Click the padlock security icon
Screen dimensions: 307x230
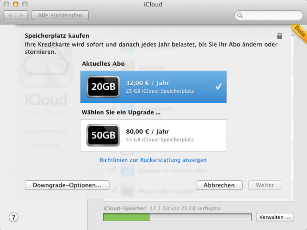[279, 36]
